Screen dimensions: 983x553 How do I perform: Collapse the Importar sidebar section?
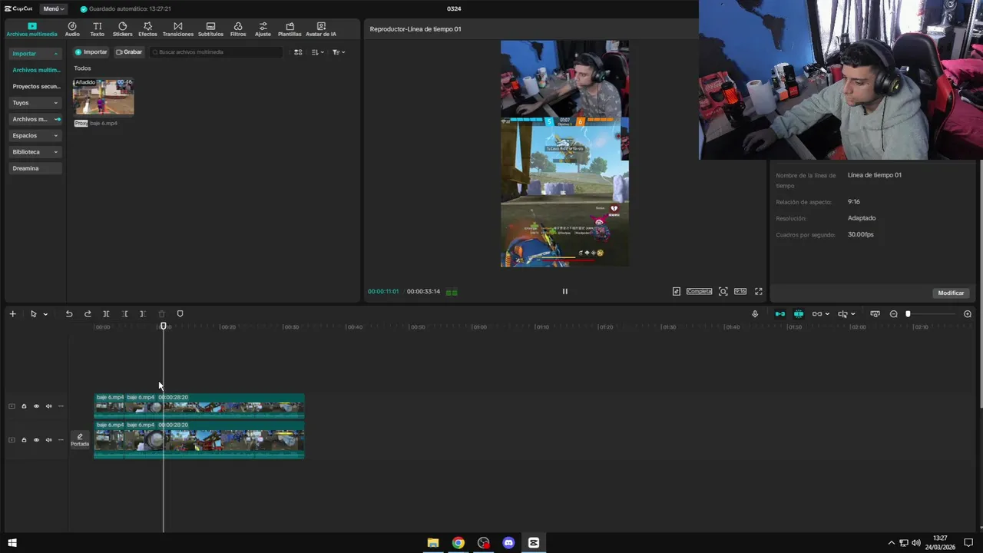coord(35,54)
